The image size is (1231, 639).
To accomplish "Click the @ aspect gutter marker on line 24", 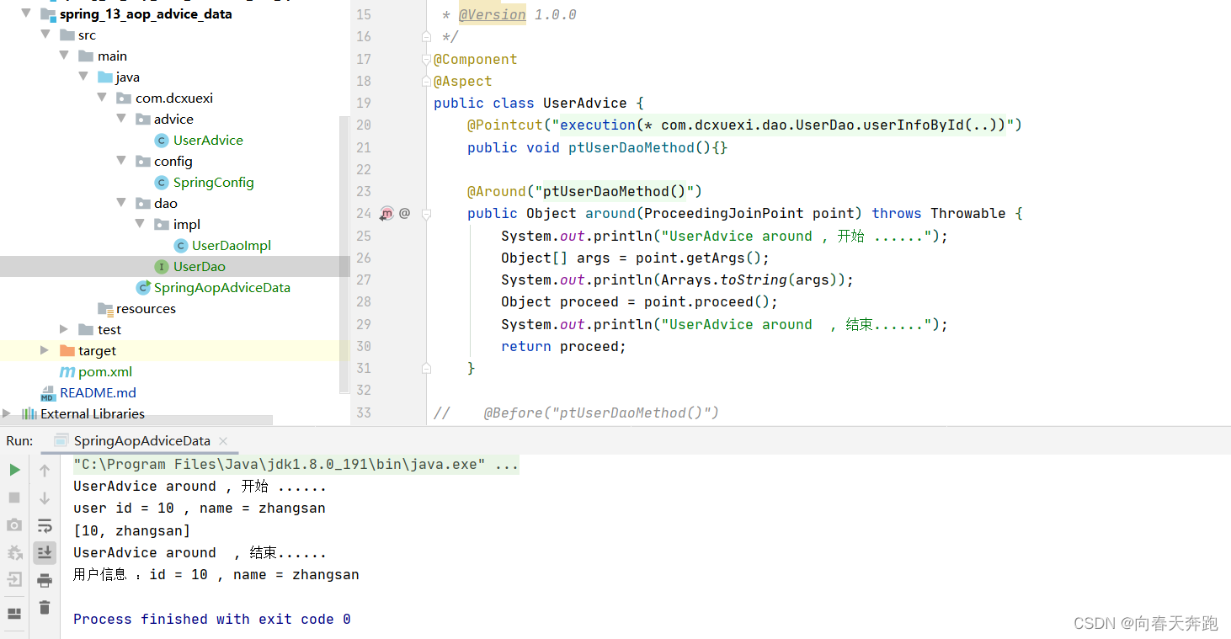I will point(404,213).
